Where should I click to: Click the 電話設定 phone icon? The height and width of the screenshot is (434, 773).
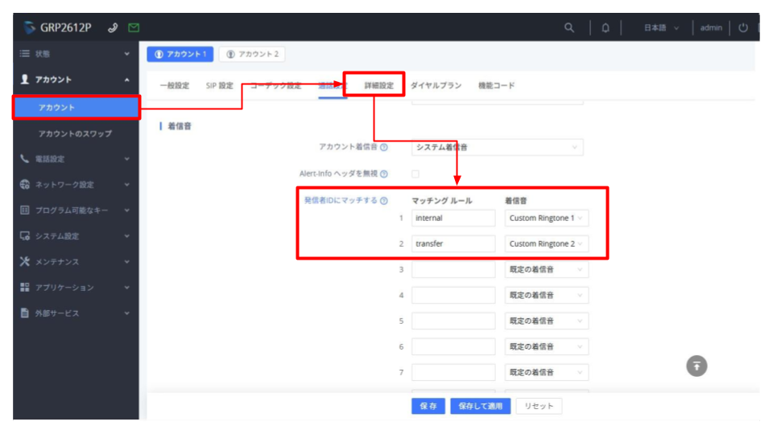coord(25,159)
